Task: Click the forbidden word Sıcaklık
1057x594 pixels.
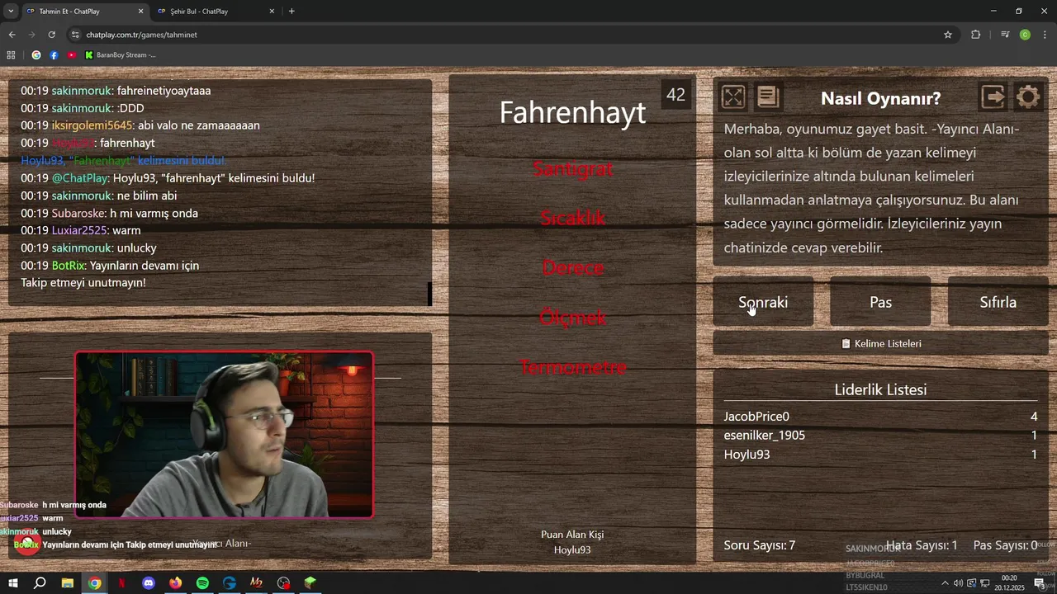Action: tap(572, 218)
